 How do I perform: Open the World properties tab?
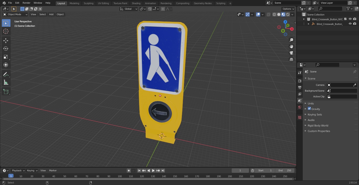(300, 107)
